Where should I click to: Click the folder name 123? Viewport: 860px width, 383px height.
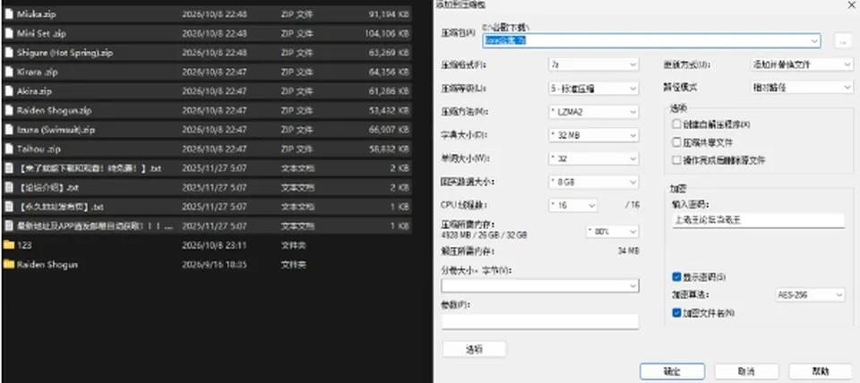coord(24,245)
